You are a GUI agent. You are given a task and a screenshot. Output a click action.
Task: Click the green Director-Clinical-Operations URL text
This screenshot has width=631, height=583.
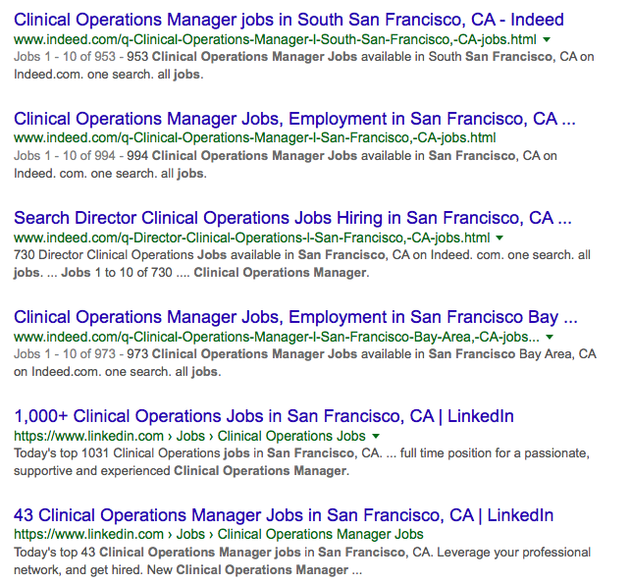(252, 238)
